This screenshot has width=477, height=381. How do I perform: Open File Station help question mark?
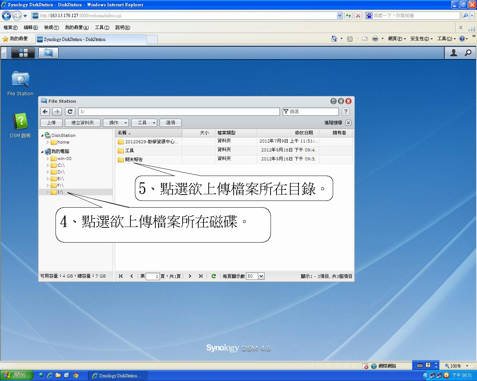click(346, 112)
